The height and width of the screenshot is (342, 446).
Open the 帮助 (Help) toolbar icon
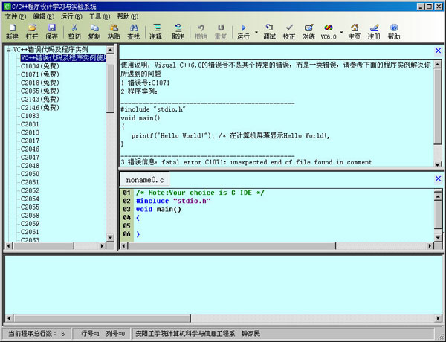coord(393,30)
